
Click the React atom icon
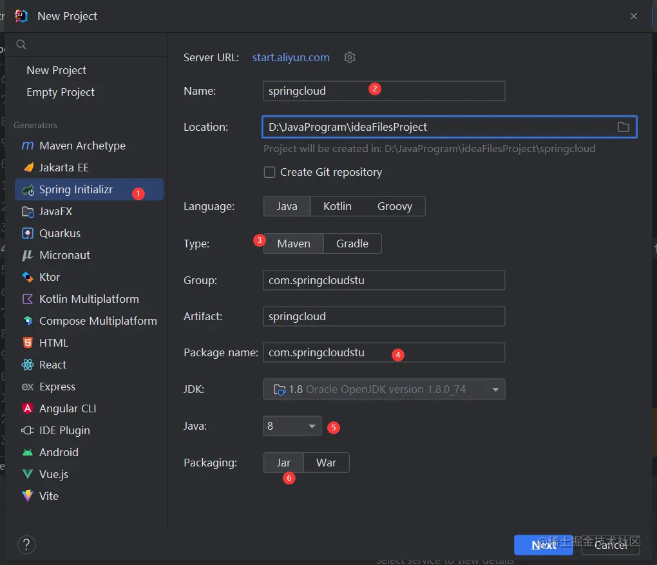[x=28, y=365]
